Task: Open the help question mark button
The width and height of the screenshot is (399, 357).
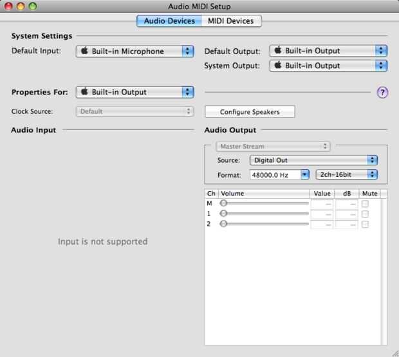Action: [x=382, y=92]
